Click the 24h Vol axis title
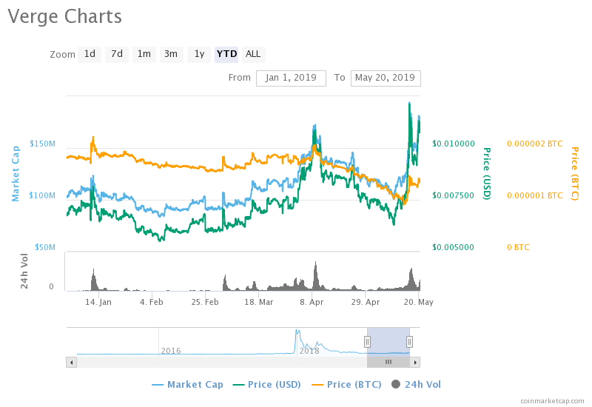592x407 pixels. pyautogui.click(x=24, y=271)
